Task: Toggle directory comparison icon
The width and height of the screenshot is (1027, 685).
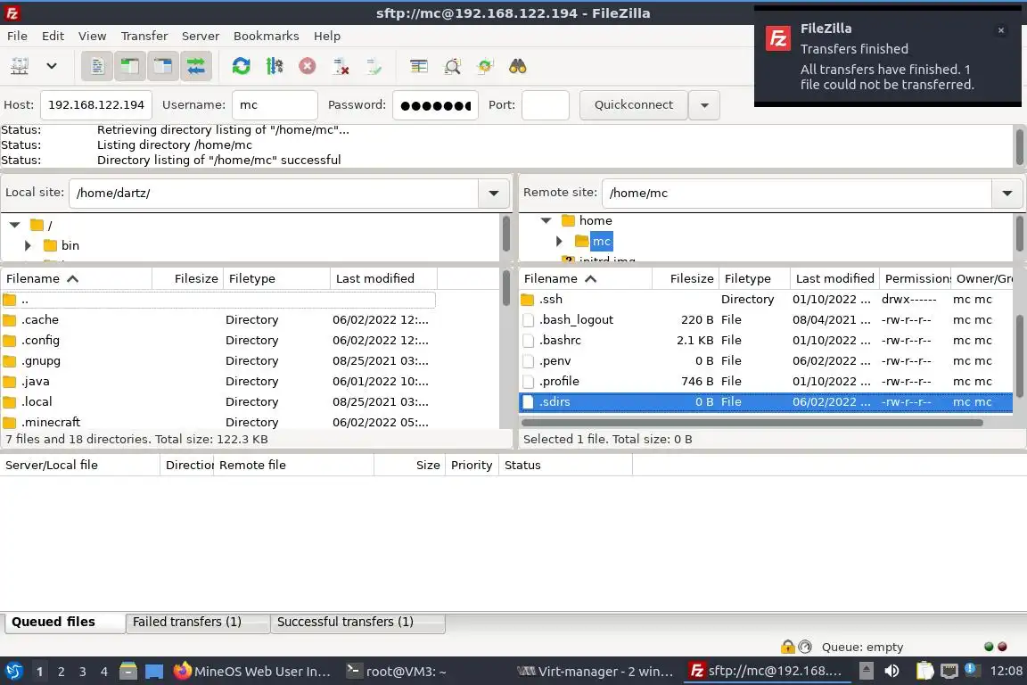Action: 452,66
